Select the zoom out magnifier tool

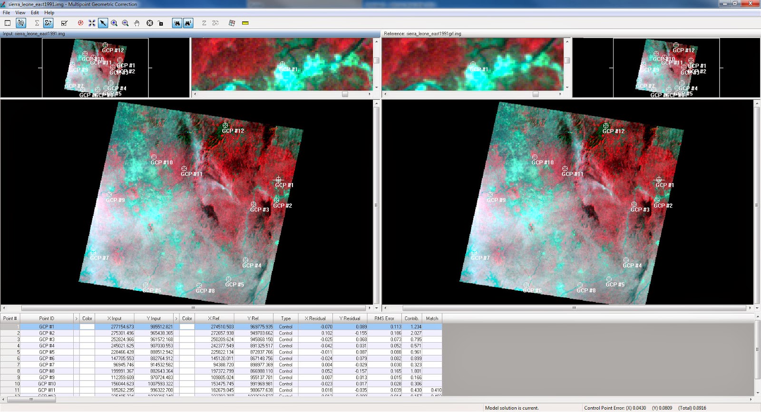point(125,23)
